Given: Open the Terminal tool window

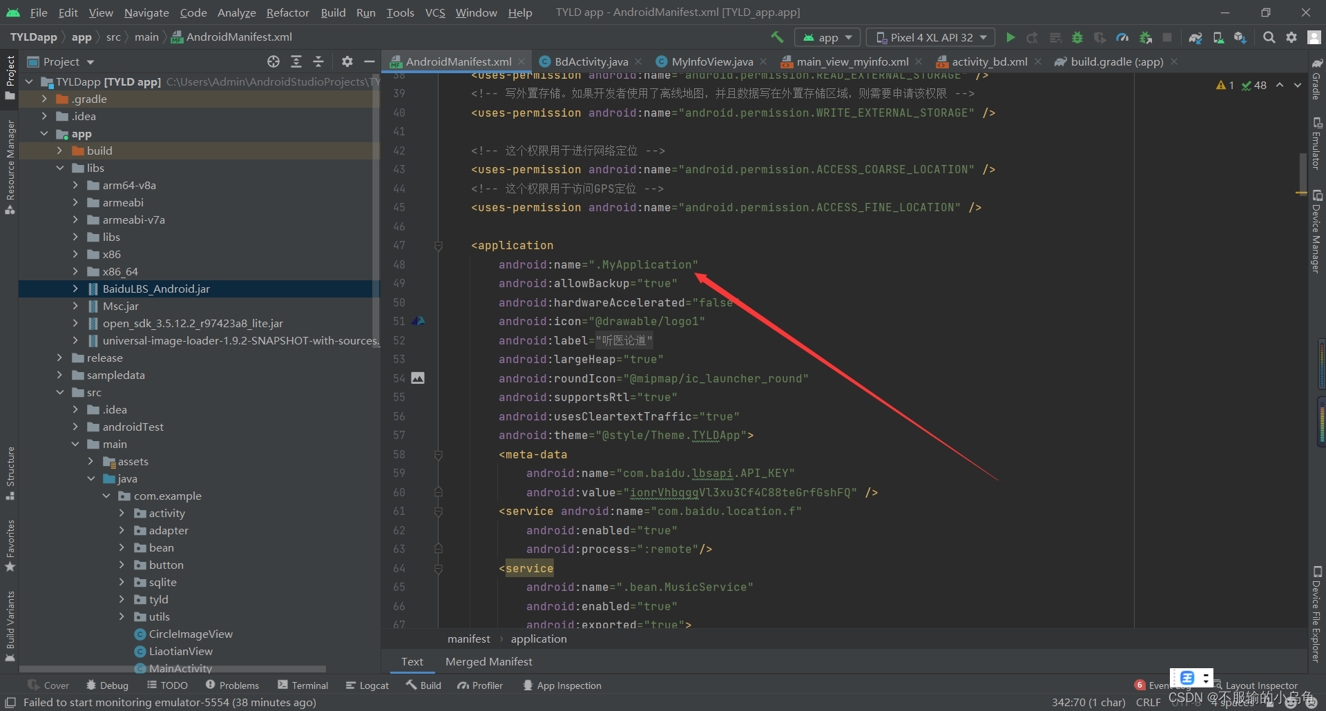Looking at the screenshot, I should point(303,685).
